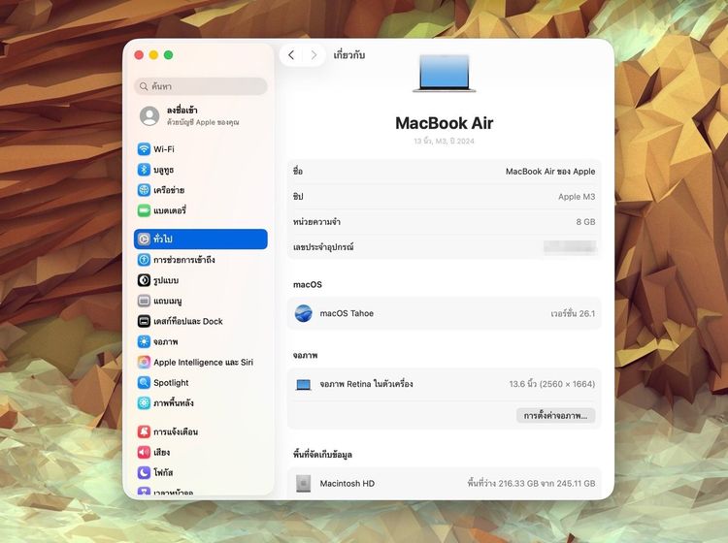
Task: Click the Macintosh HD drive icon
Action: coord(304,483)
